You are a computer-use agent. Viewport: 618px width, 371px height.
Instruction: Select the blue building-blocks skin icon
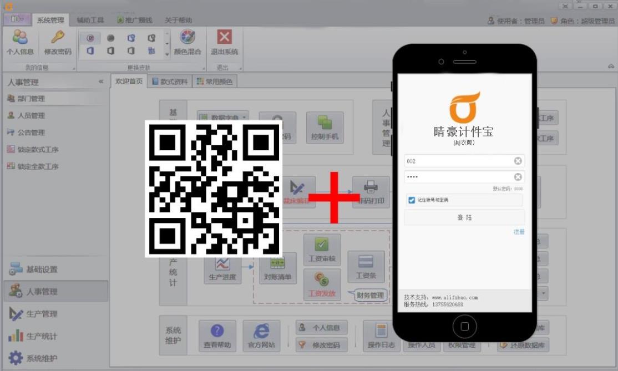coord(151,50)
